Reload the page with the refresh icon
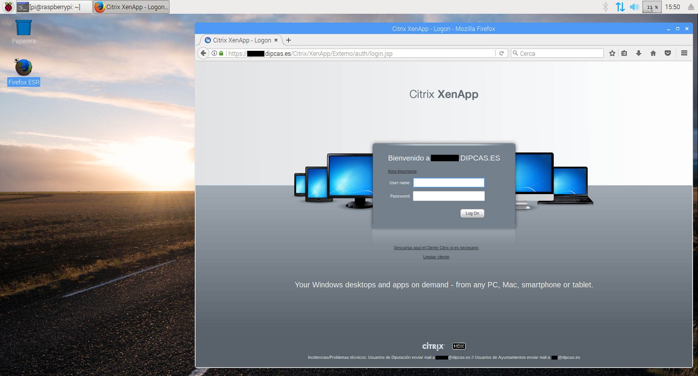This screenshot has width=698, height=376. [x=501, y=53]
